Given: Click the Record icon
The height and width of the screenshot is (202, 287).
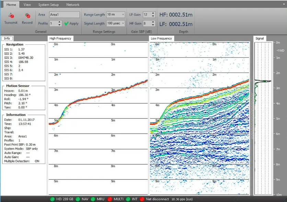Looking at the screenshot, I should coord(27,16).
